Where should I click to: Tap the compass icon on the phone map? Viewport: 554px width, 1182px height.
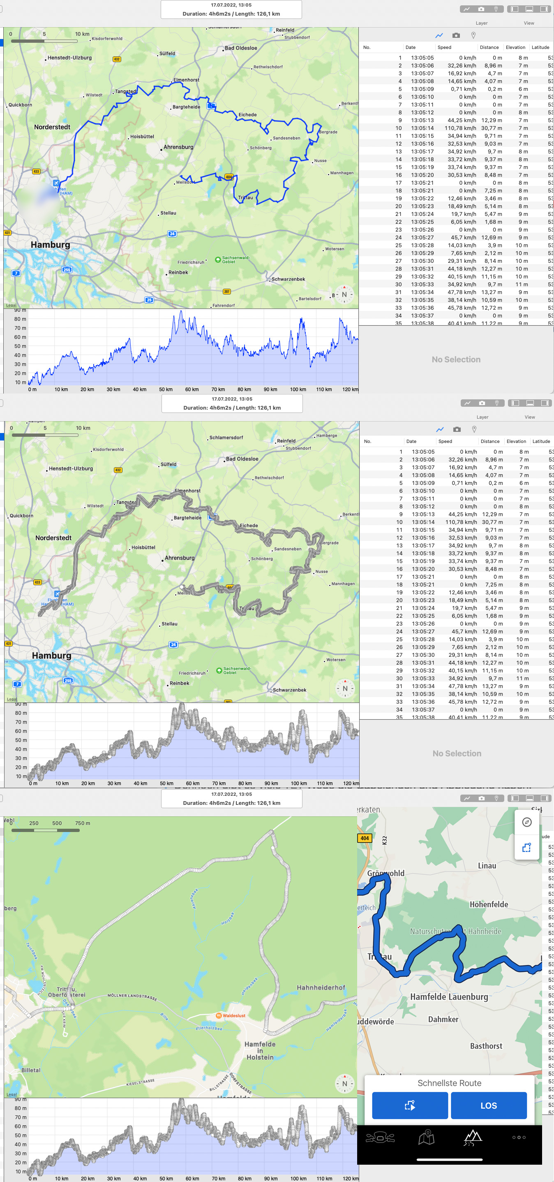point(527,822)
